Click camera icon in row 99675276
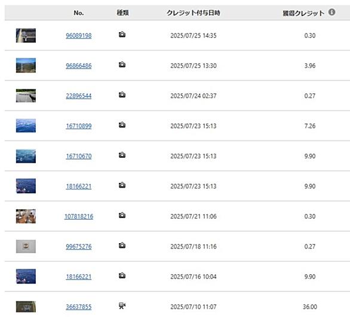350x317 pixels. click(x=122, y=245)
